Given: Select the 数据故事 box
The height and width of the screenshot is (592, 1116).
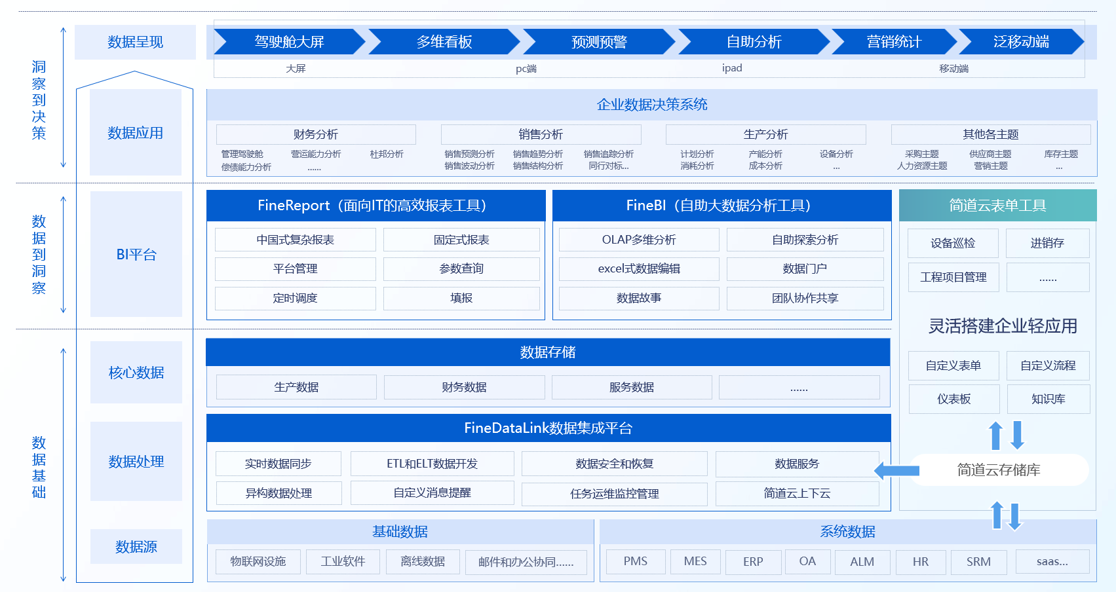Looking at the screenshot, I should 639,299.
